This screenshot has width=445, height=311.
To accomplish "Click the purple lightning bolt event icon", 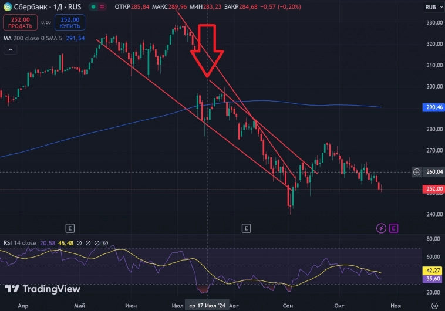I will click(x=382, y=228).
